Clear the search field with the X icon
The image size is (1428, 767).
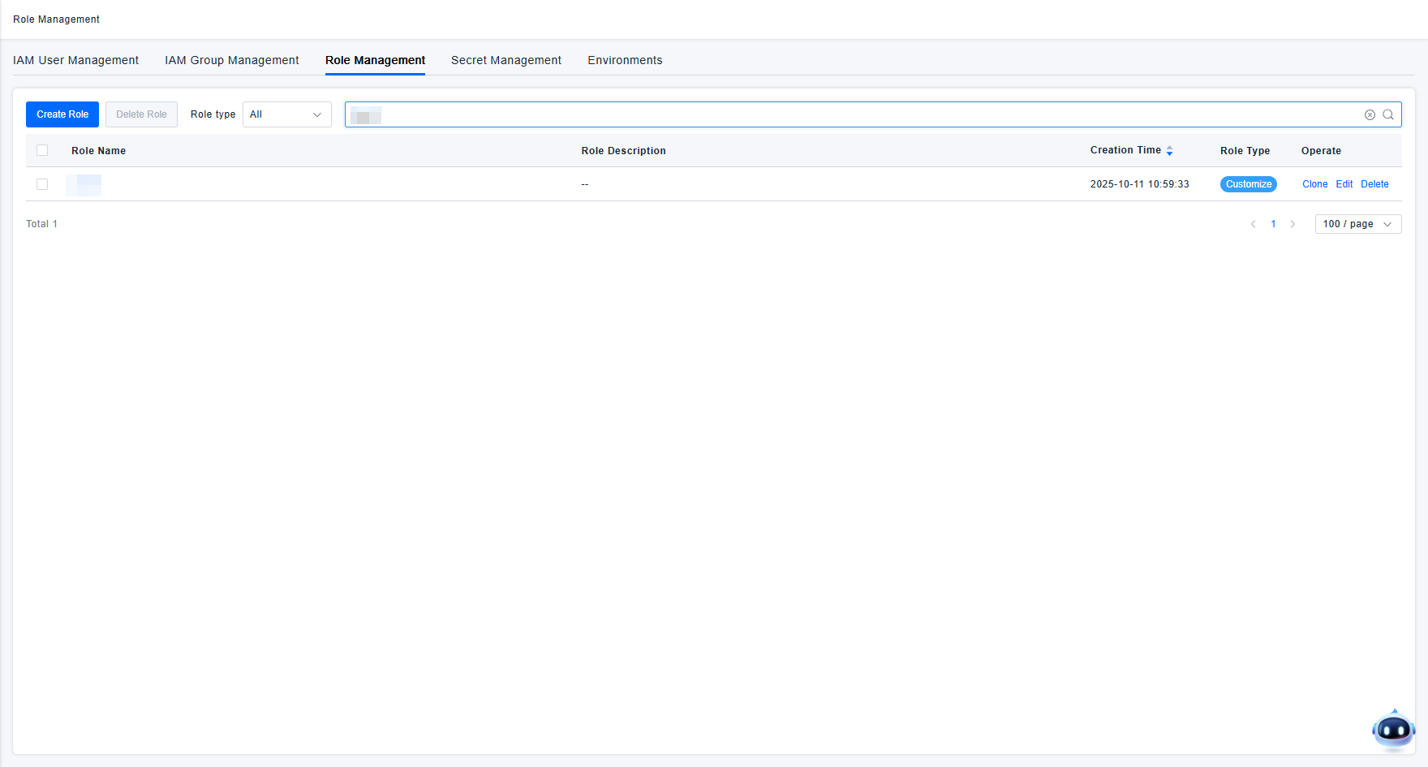tap(1370, 114)
